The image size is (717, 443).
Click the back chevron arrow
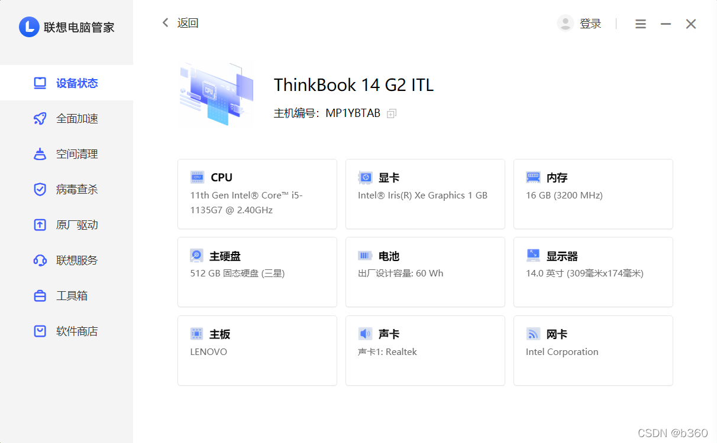pyautogui.click(x=165, y=22)
